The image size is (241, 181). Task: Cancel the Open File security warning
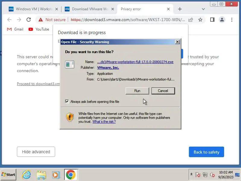click(163, 91)
